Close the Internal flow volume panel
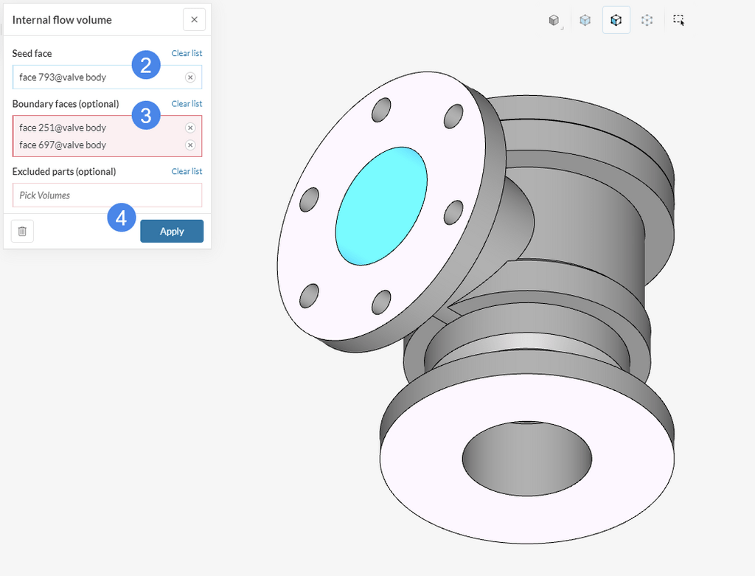 click(x=194, y=20)
